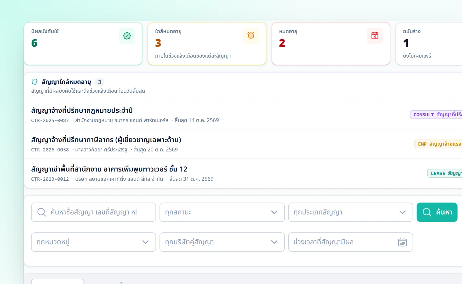Click the orange bell icon on ใกล้หมดอายุ card
This screenshot has width=462, height=284.
pos(251,36)
